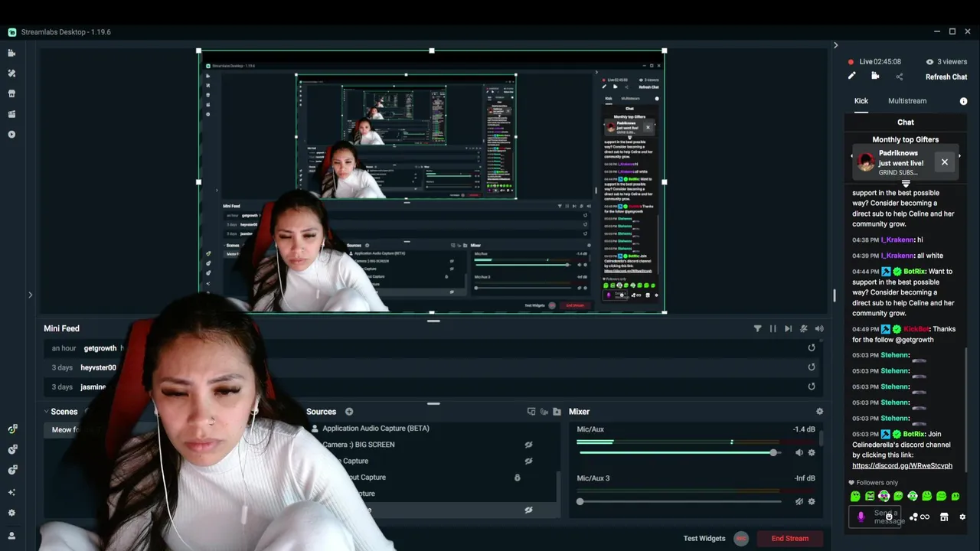This screenshot has height=551, width=980.
Task: Switch to the Kick chat tab
Action: pyautogui.click(x=861, y=101)
